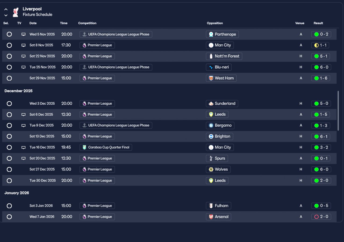Open Leeds from the Sat 6 Dec fixture

pyautogui.click(x=217, y=115)
